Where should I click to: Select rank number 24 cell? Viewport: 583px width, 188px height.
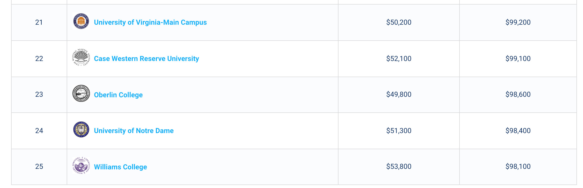(x=39, y=131)
